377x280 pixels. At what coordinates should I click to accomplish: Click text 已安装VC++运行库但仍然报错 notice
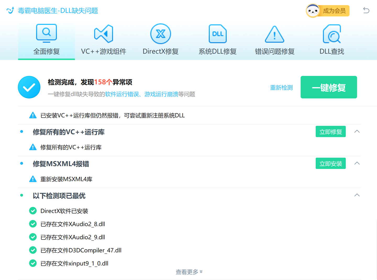pyautogui.click(x=113, y=115)
